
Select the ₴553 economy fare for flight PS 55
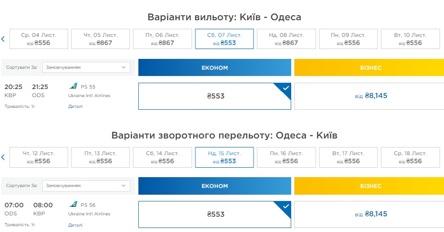pos(215,96)
